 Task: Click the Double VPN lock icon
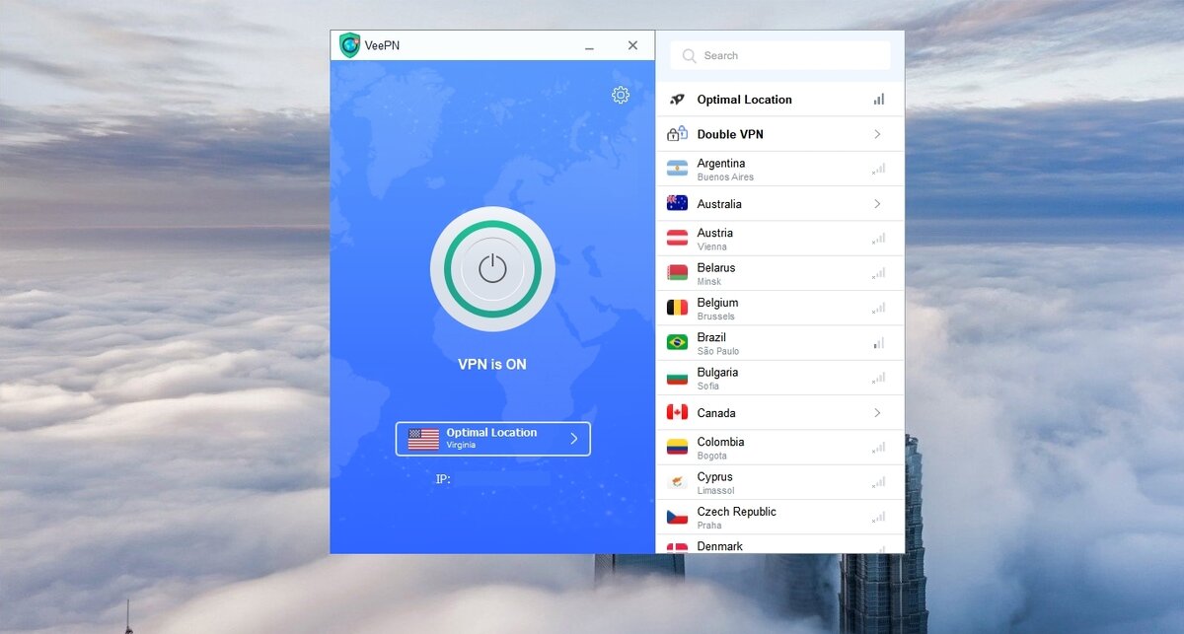click(x=677, y=134)
